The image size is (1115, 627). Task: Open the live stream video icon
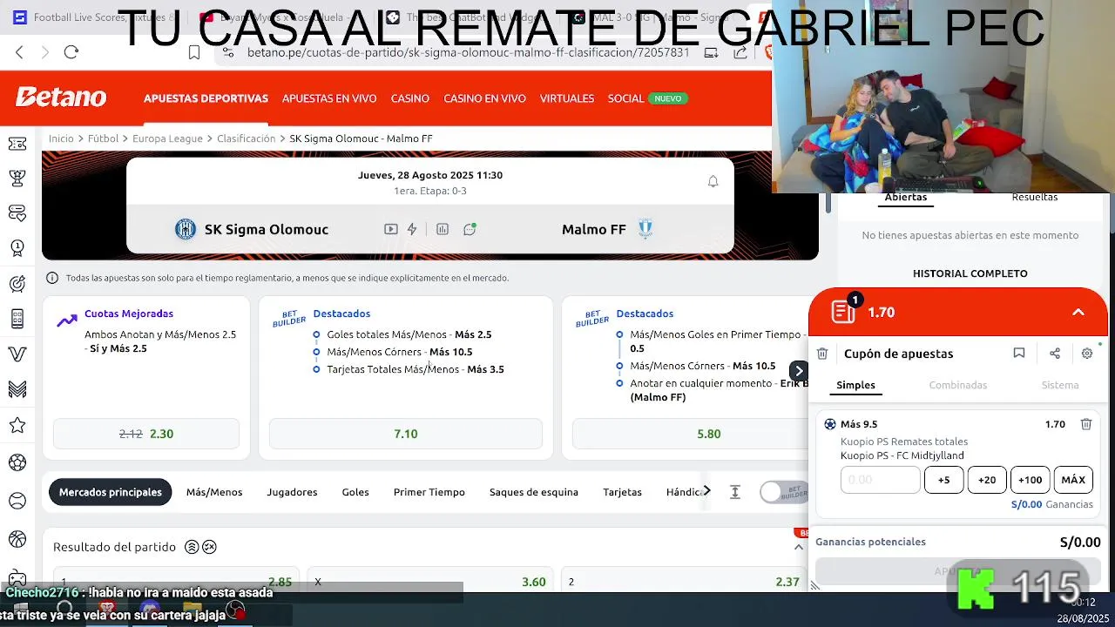[391, 229]
